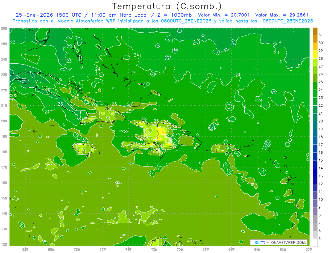Click the "72W" longitude axis label
328x253 pixels.
coord(154,249)
